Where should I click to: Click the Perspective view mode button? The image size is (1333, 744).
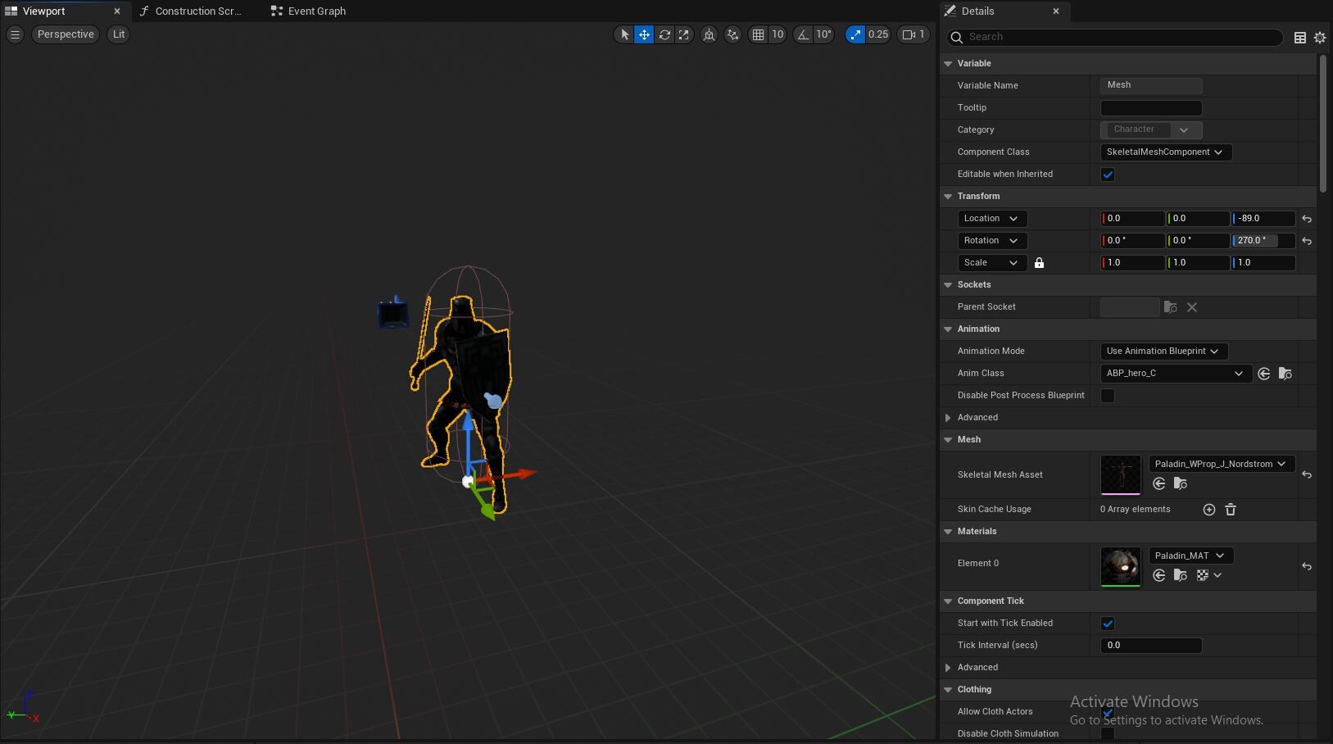(66, 34)
